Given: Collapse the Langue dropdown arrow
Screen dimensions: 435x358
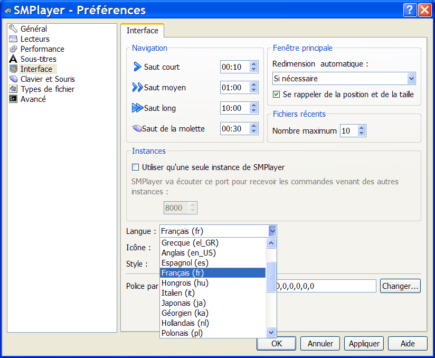Looking at the screenshot, I should pyautogui.click(x=272, y=231).
